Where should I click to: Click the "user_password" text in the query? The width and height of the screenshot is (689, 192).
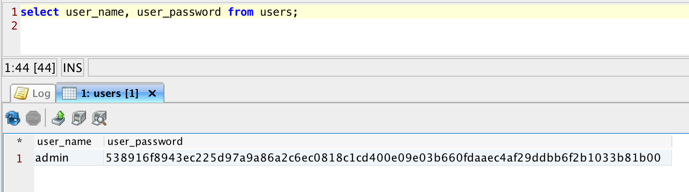(x=179, y=12)
